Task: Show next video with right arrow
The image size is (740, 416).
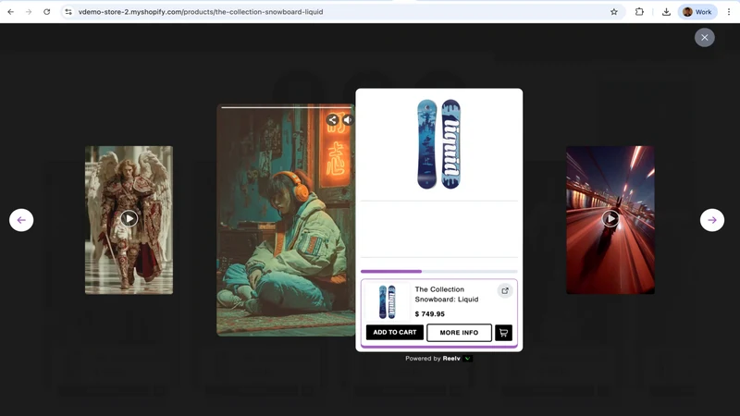Action: (711, 220)
